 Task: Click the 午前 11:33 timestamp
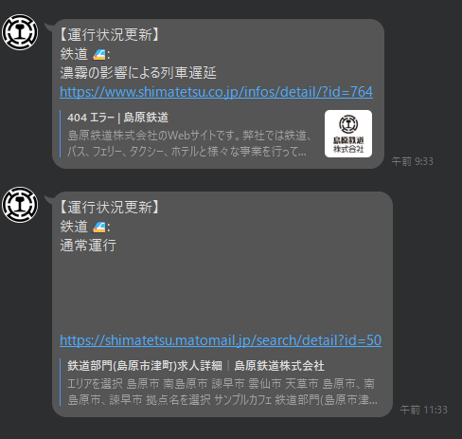click(x=423, y=410)
